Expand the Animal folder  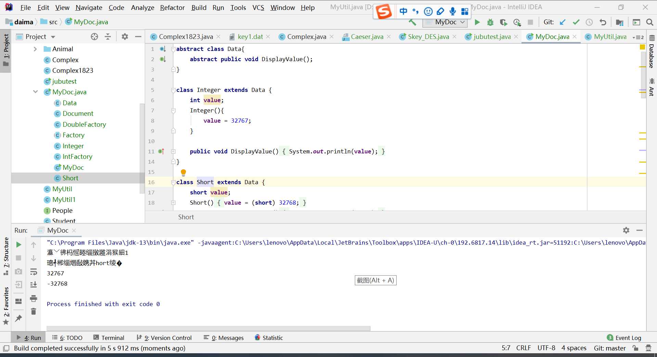[35, 49]
